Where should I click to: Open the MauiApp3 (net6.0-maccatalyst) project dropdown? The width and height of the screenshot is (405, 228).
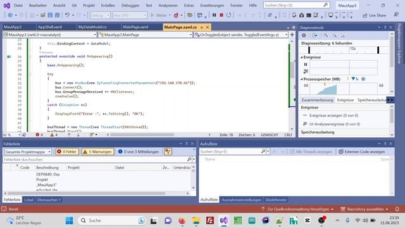[x=50, y=35]
